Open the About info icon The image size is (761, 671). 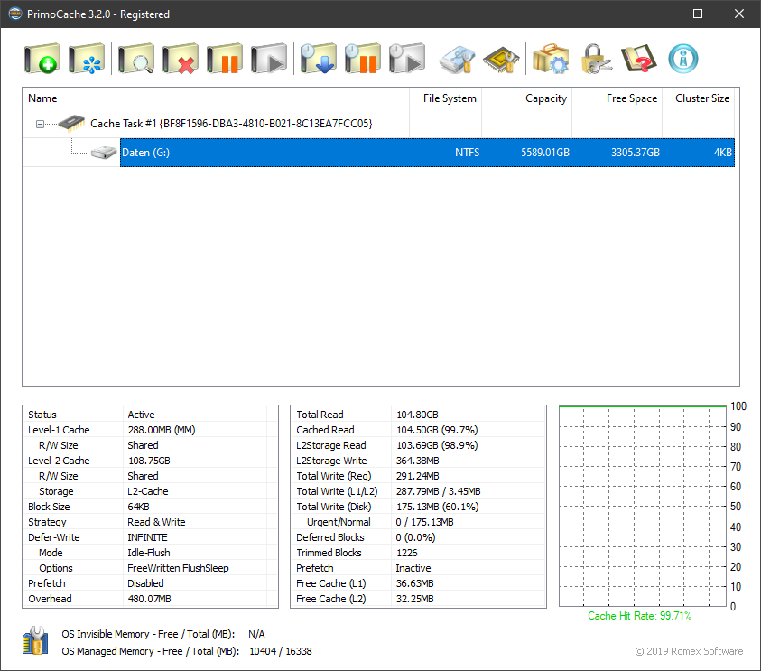683,59
